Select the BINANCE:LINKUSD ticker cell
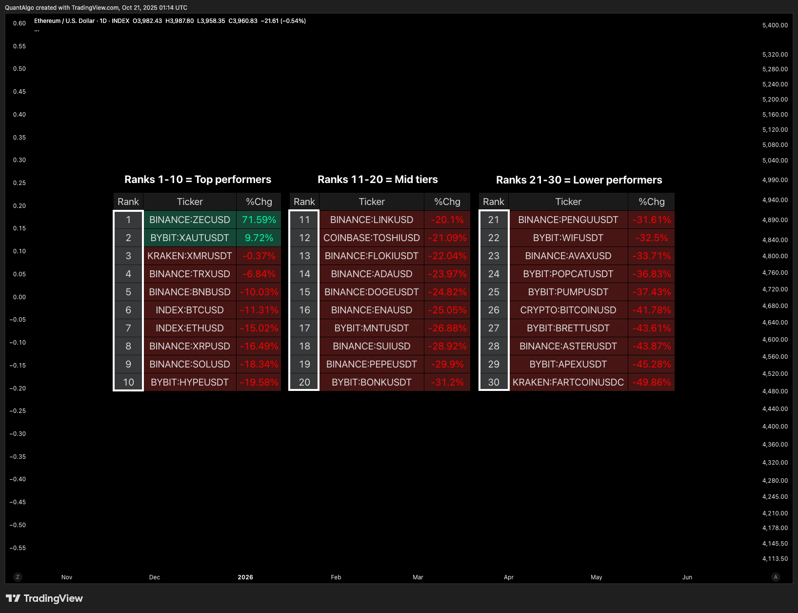Image resolution: width=798 pixels, height=613 pixels. (372, 220)
